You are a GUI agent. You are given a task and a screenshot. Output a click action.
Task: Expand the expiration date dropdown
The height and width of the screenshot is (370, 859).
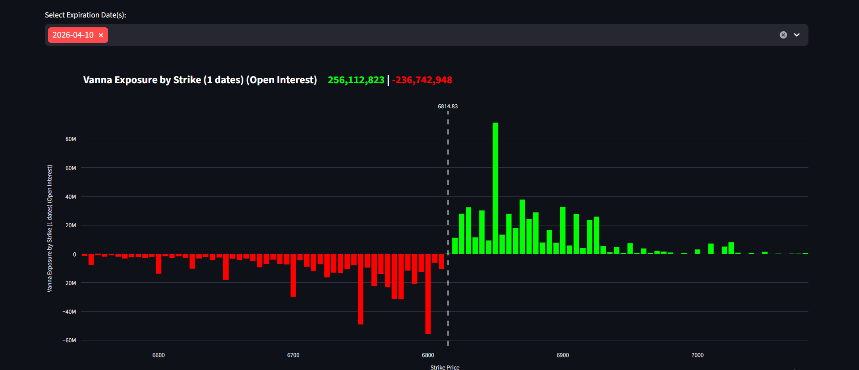[x=797, y=35]
